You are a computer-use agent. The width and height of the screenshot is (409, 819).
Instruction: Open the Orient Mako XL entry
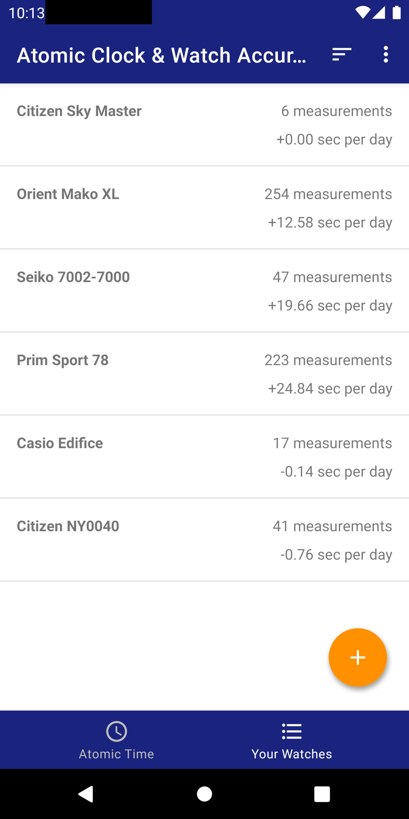click(x=68, y=194)
